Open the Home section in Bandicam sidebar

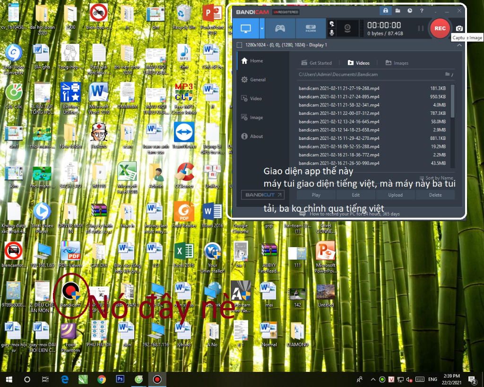click(x=252, y=61)
